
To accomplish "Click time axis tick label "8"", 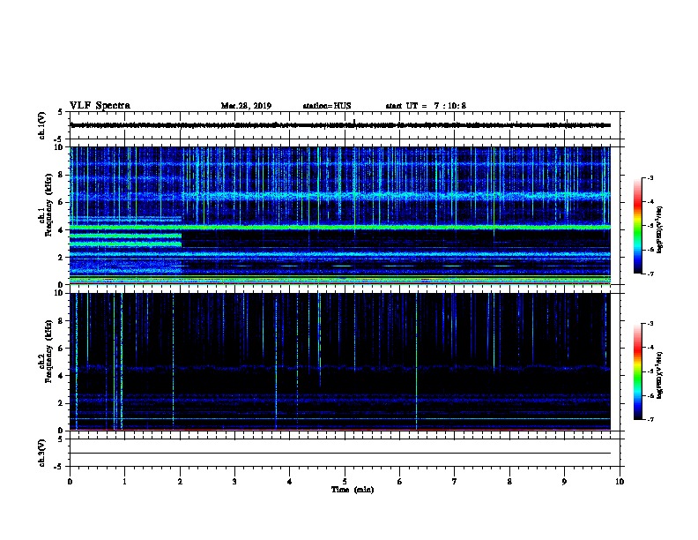I will [509, 482].
